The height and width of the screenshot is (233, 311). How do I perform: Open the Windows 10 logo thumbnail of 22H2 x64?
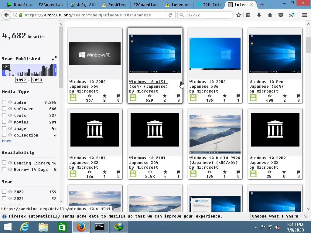coord(95,54)
